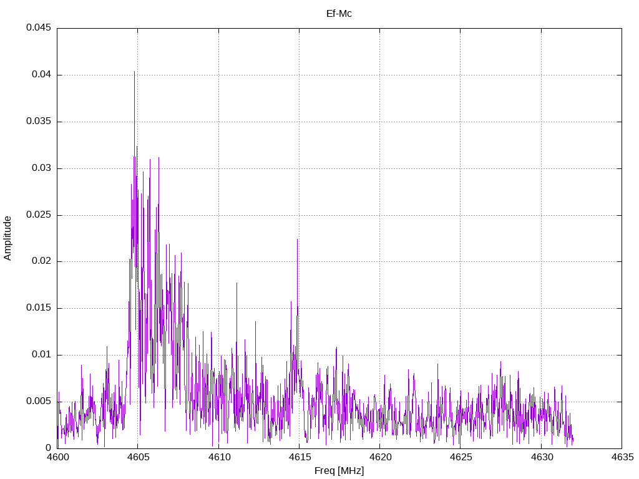Click the top of the spike near 4615 MHz
The image size is (639, 479).
tap(297, 239)
